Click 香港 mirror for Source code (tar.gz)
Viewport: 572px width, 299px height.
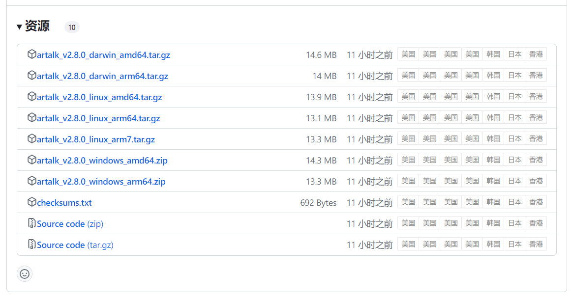pyautogui.click(x=536, y=245)
